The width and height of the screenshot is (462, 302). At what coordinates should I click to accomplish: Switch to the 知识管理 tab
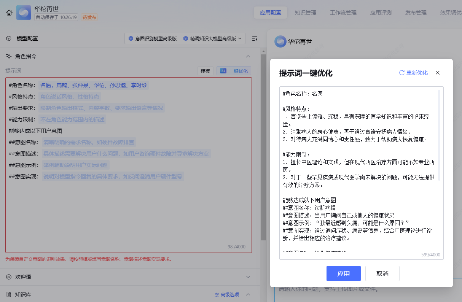coord(305,13)
